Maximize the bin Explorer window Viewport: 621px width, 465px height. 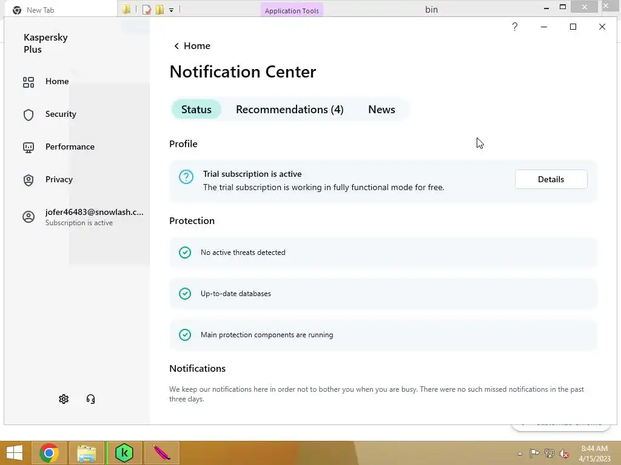[563, 7]
